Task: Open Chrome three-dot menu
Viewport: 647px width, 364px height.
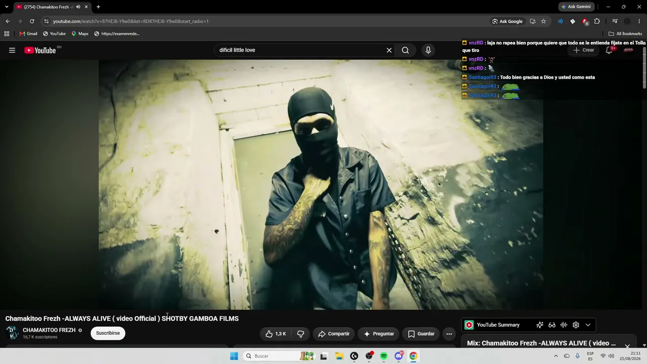Action: (640, 21)
